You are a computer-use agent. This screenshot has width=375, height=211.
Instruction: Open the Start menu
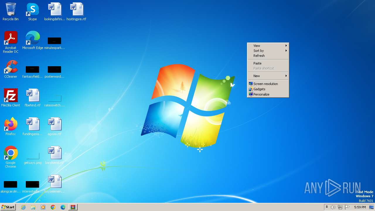[x=8, y=207]
